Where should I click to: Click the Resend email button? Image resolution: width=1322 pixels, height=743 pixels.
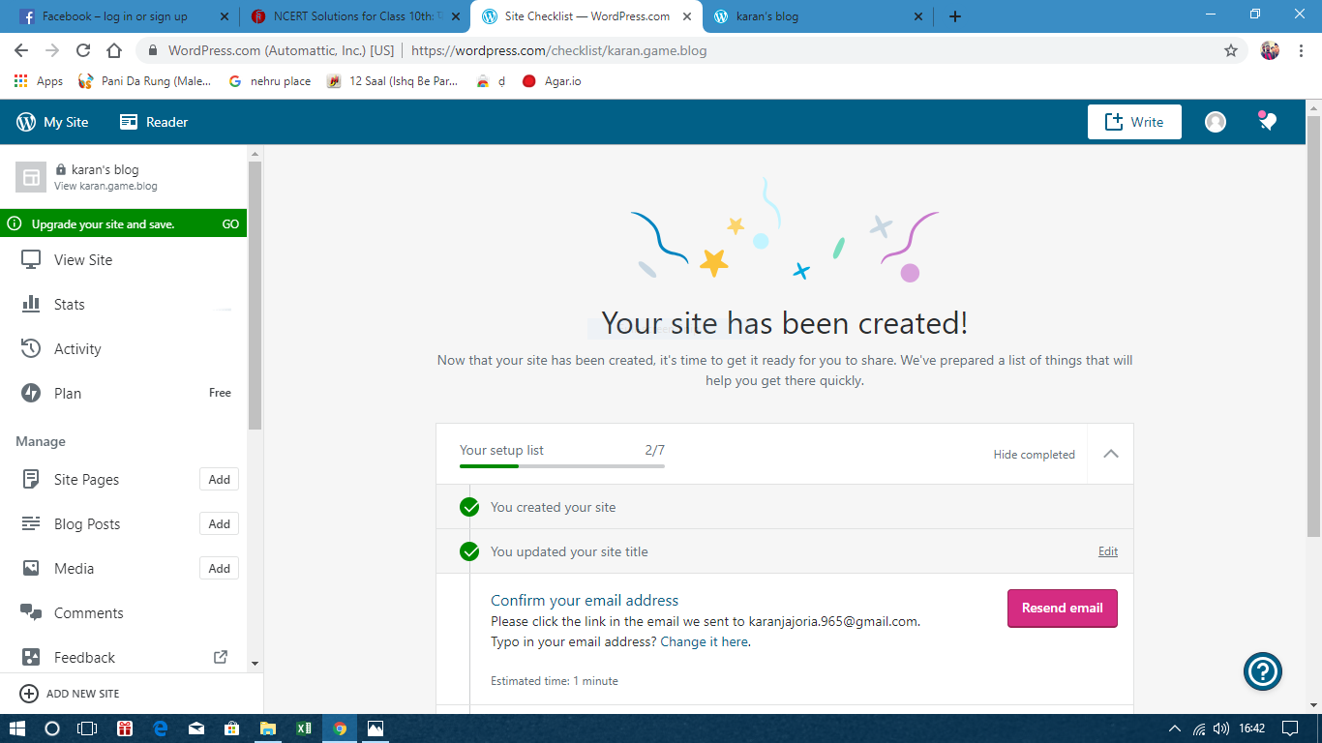coord(1062,608)
